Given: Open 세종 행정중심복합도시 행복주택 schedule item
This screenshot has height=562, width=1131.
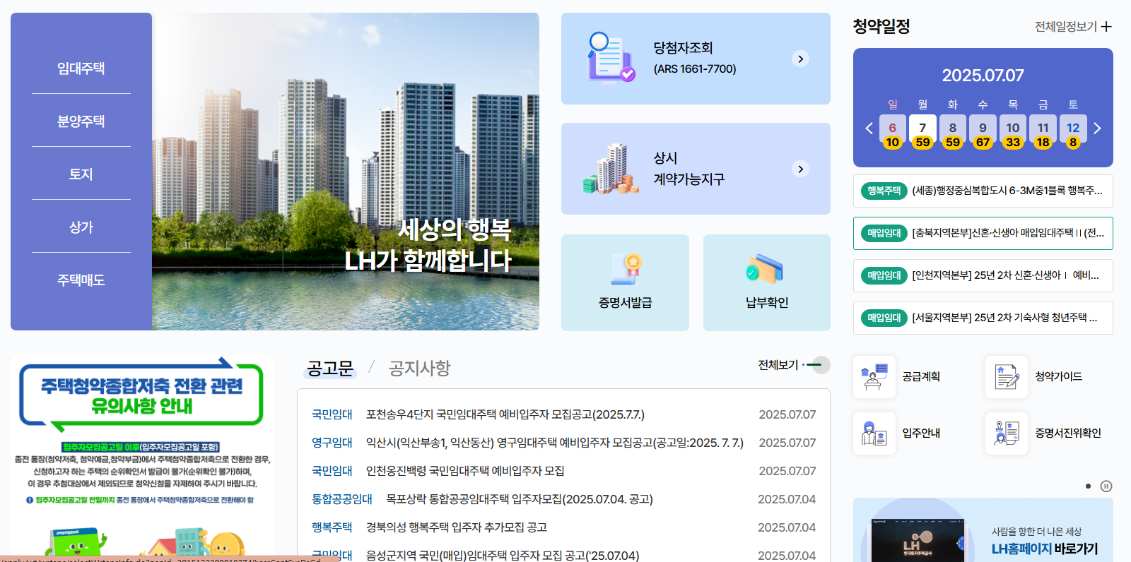Looking at the screenshot, I should pos(983,191).
